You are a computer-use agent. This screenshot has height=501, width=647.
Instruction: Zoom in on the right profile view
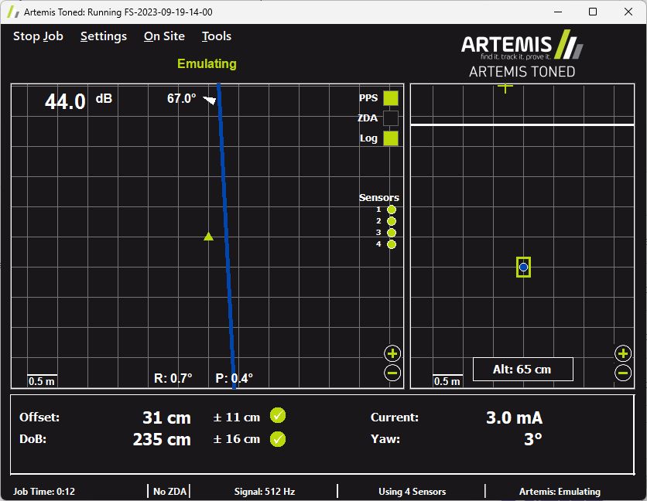[623, 354]
